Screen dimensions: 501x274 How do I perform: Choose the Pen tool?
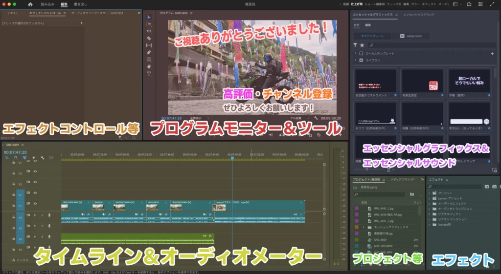(149, 52)
